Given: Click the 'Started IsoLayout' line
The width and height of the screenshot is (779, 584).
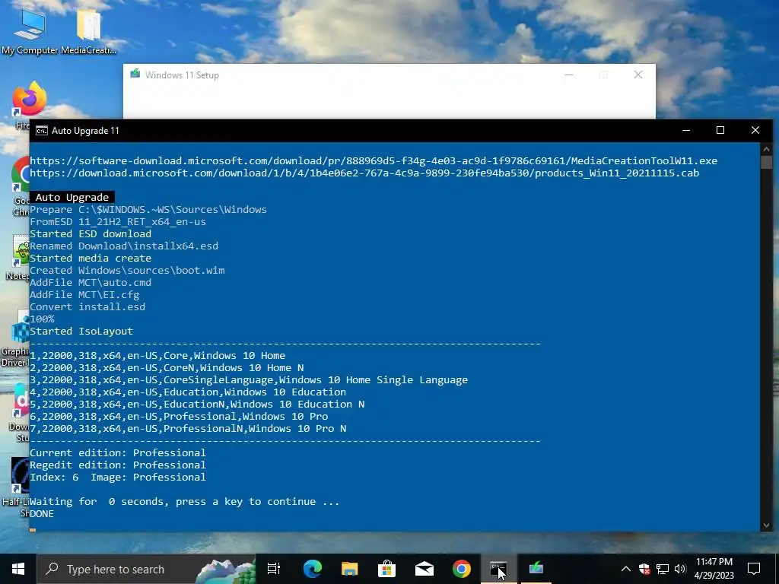Looking at the screenshot, I should point(81,332).
